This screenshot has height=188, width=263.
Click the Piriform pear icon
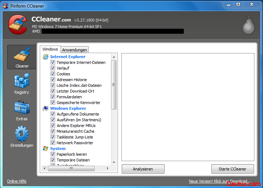click(248, 25)
